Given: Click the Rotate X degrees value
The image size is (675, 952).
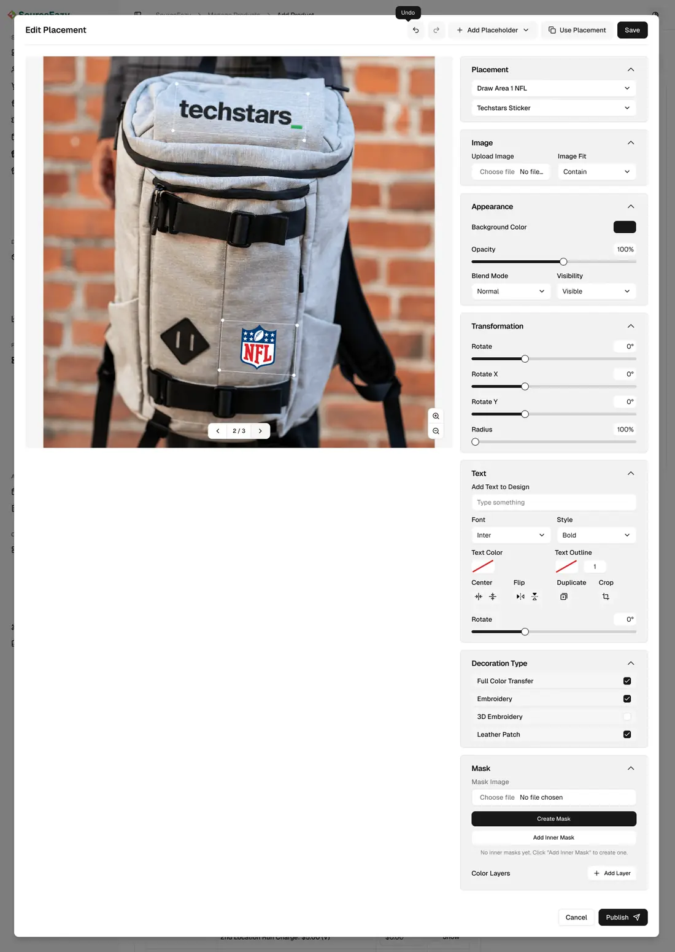Looking at the screenshot, I should (625, 374).
